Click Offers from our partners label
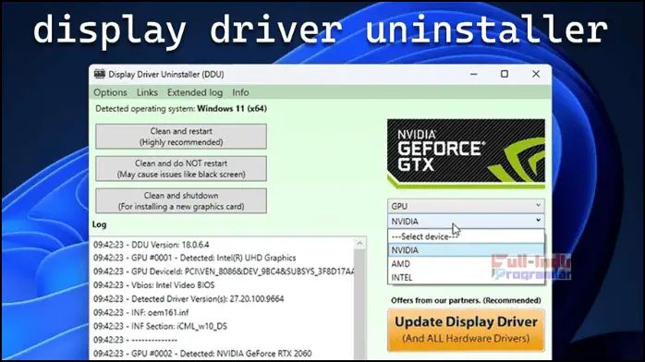Image resolution: width=645 pixels, height=362 pixels. tap(466, 300)
